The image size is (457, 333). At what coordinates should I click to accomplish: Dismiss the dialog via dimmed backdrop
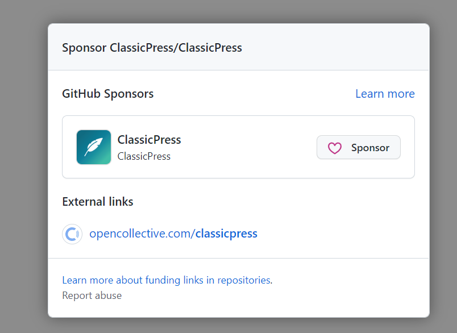tap(23, 170)
